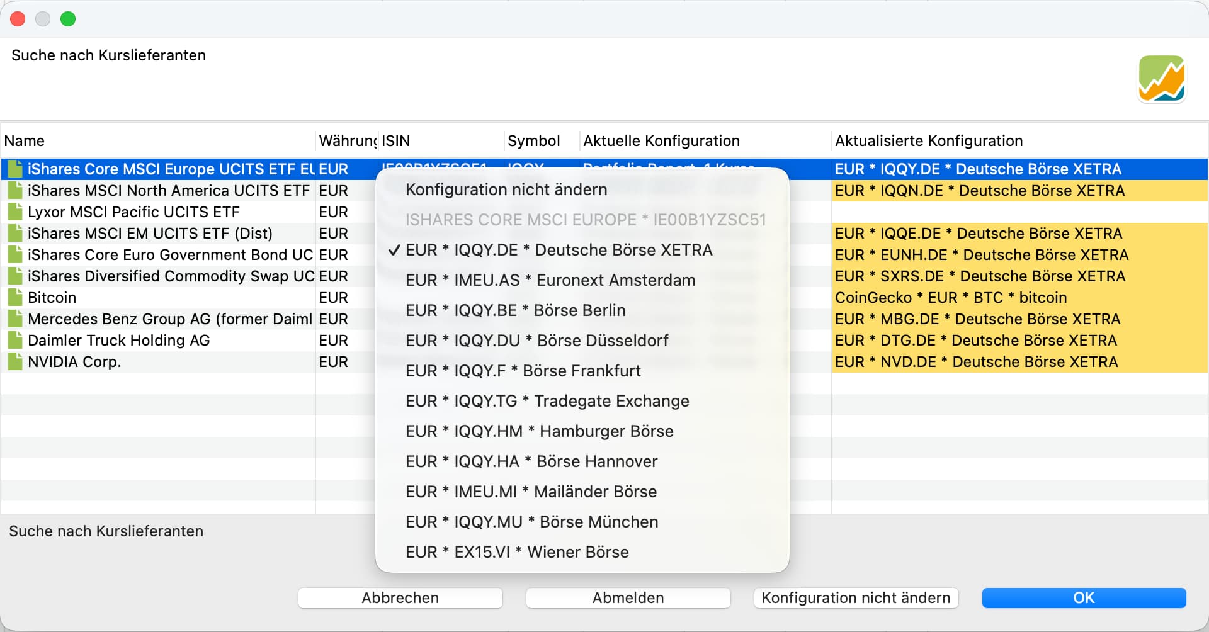The height and width of the screenshot is (632, 1209).
Task: Click the icon beside iShares MSCI EM UCITS ETF
Action: (x=15, y=234)
